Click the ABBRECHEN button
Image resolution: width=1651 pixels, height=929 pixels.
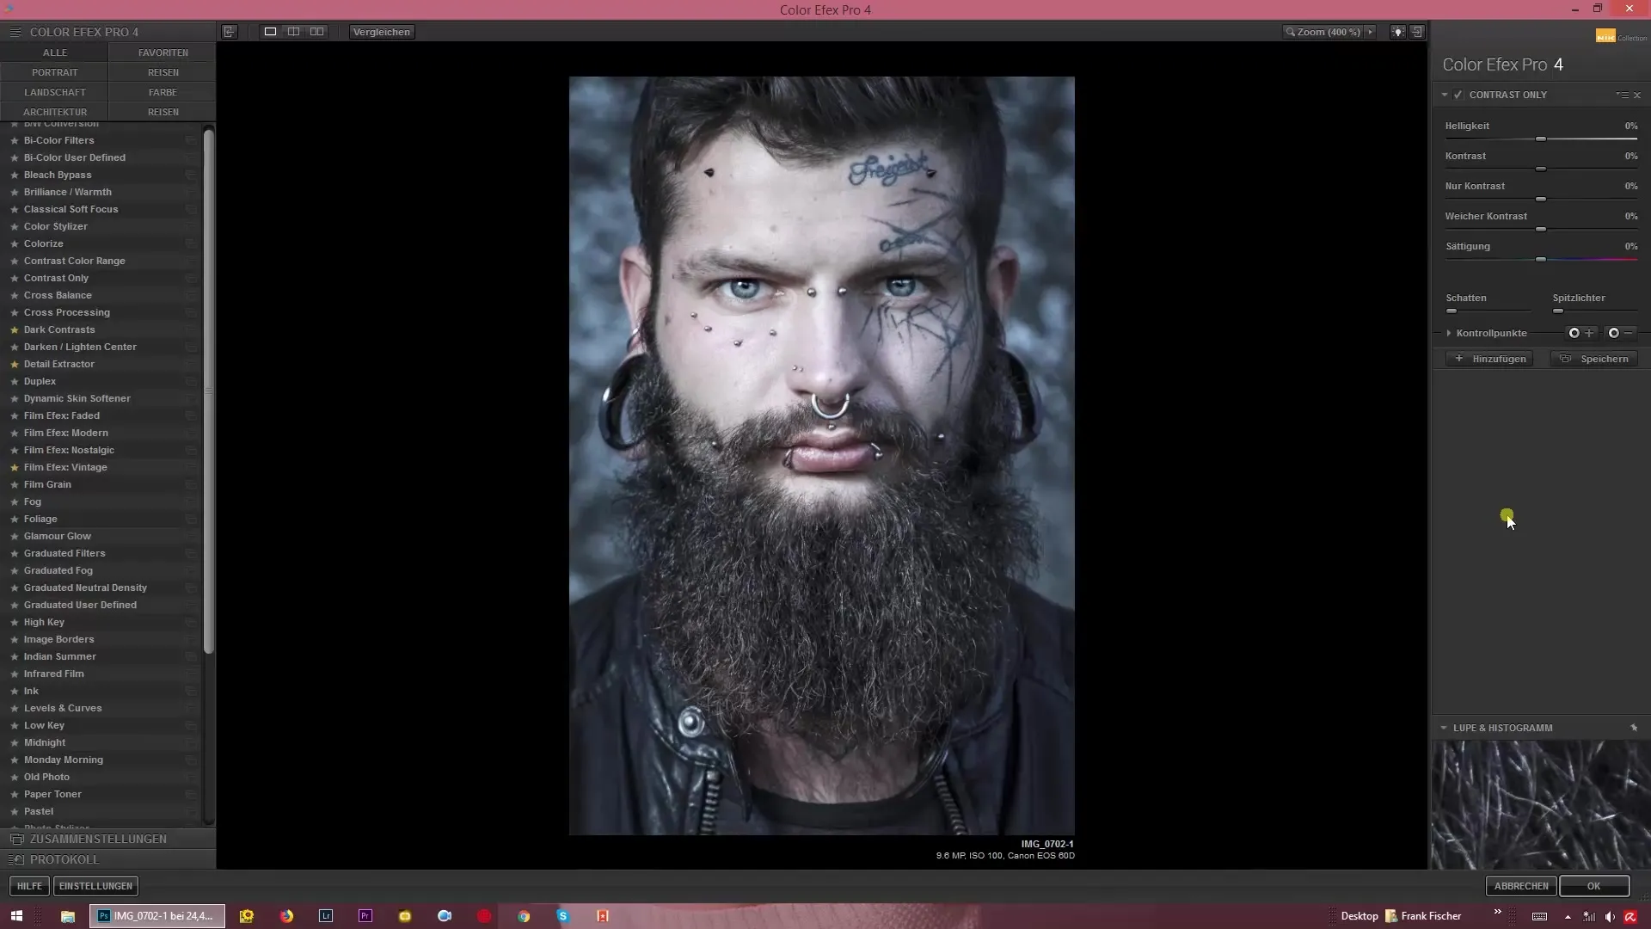(x=1521, y=886)
